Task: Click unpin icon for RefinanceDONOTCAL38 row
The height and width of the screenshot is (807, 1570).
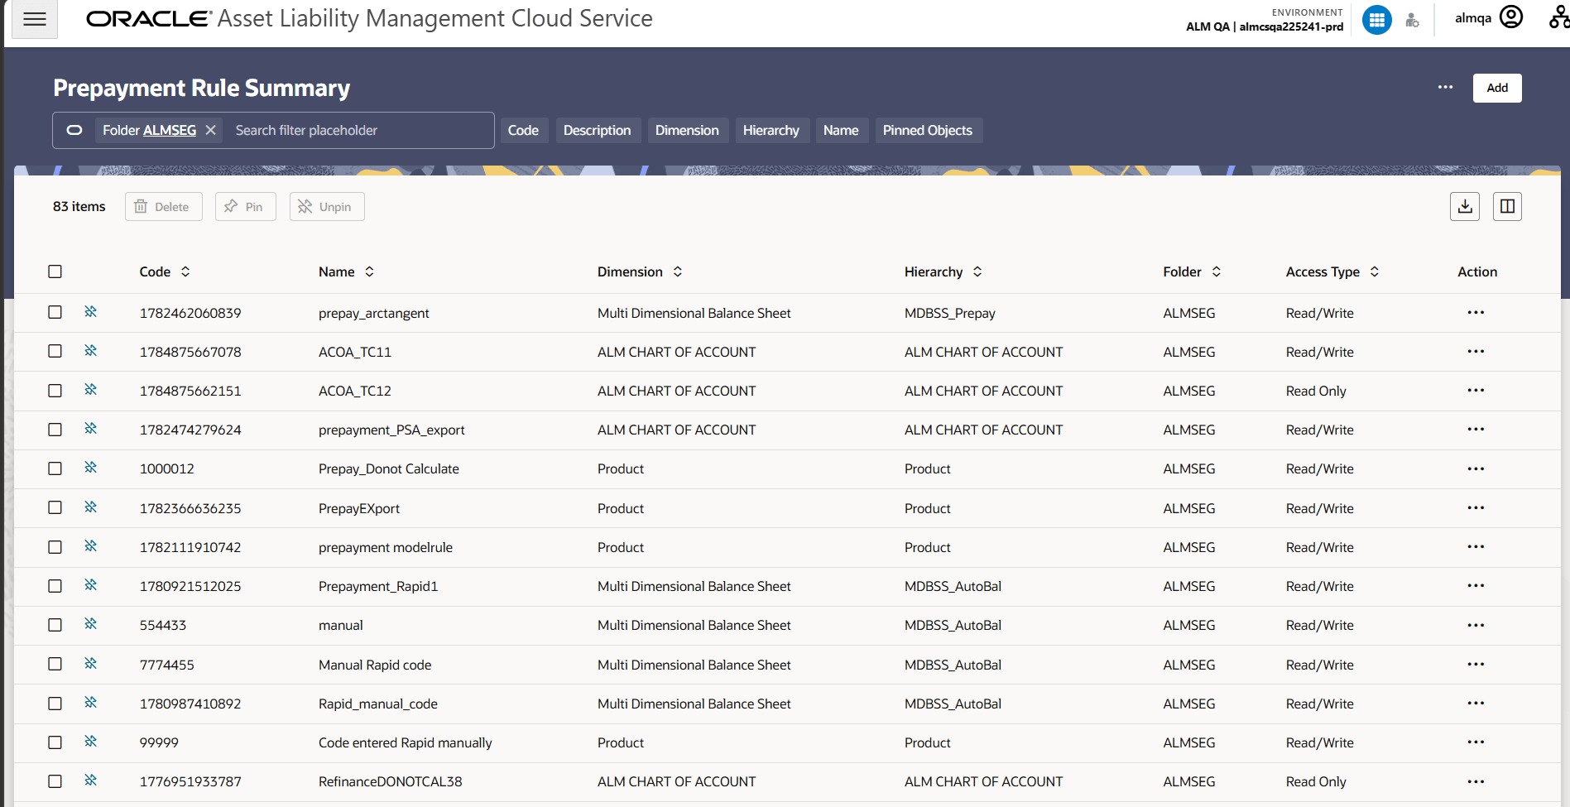Action: coord(91,781)
